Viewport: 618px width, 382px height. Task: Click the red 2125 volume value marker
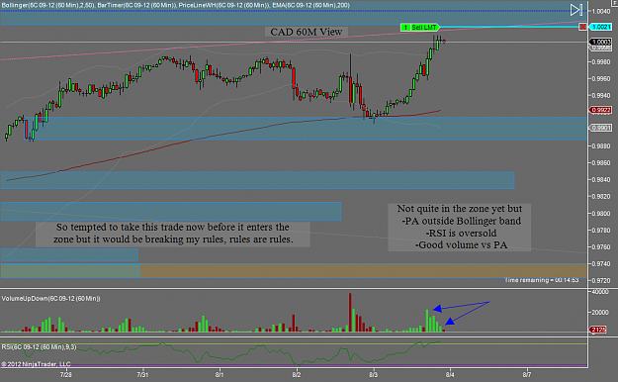598,330
